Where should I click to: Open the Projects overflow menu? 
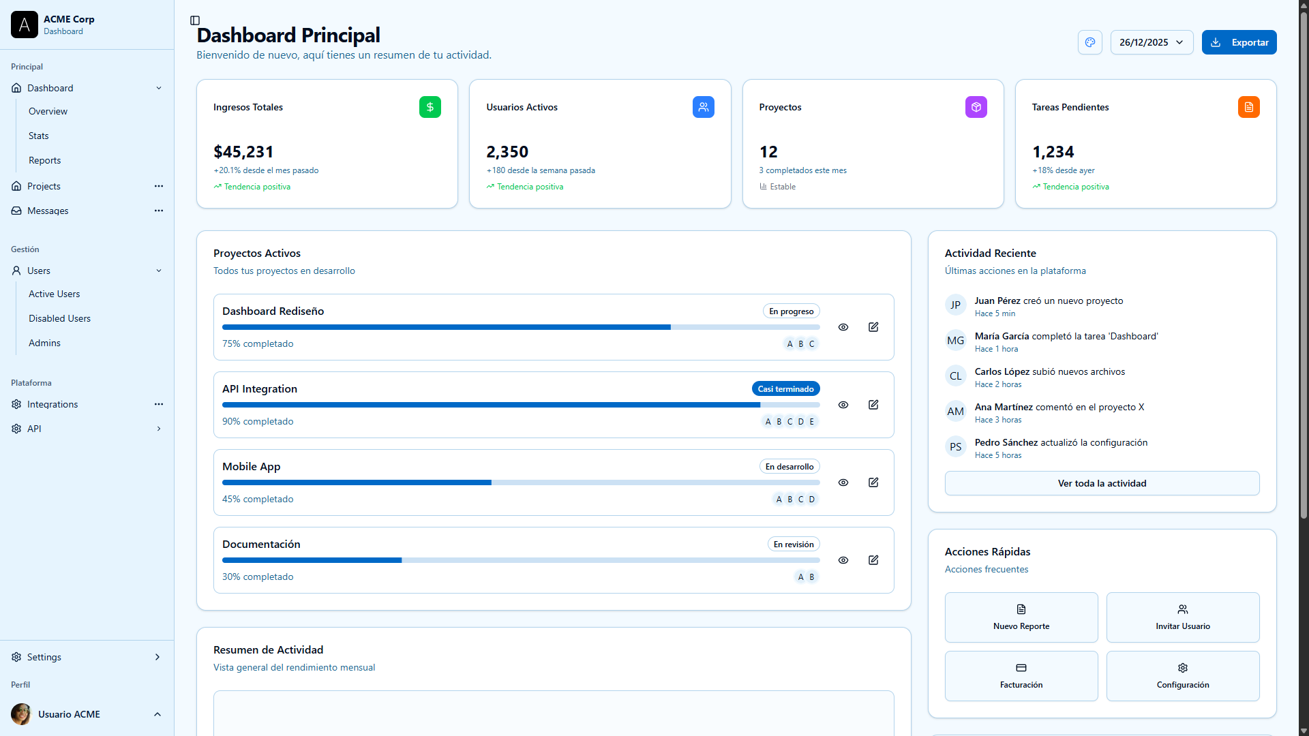click(x=159, y=186)
